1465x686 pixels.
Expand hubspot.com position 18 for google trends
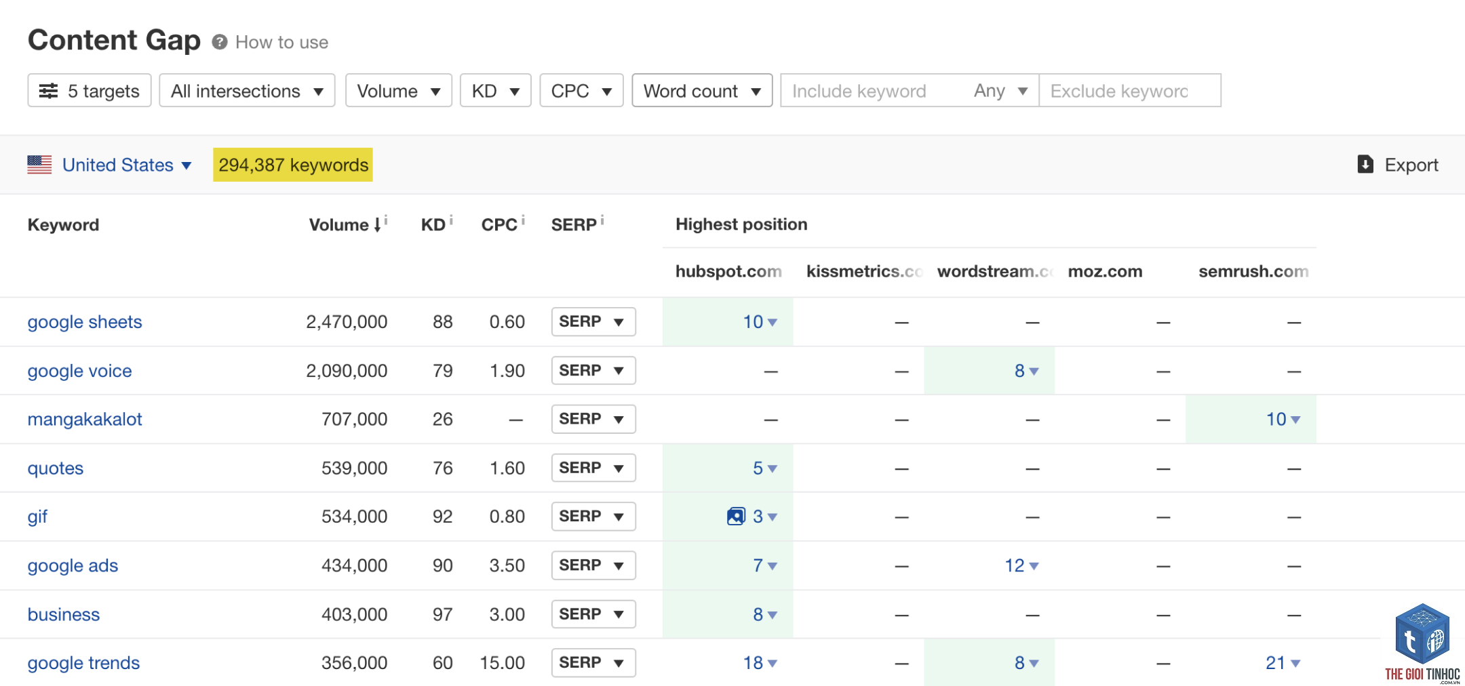(x=760, y=663)
